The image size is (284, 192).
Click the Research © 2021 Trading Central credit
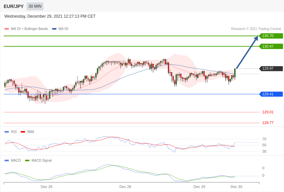pyautogui.click(x=256, y=29)
